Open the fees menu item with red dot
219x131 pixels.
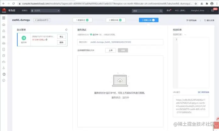pos(169,10)
